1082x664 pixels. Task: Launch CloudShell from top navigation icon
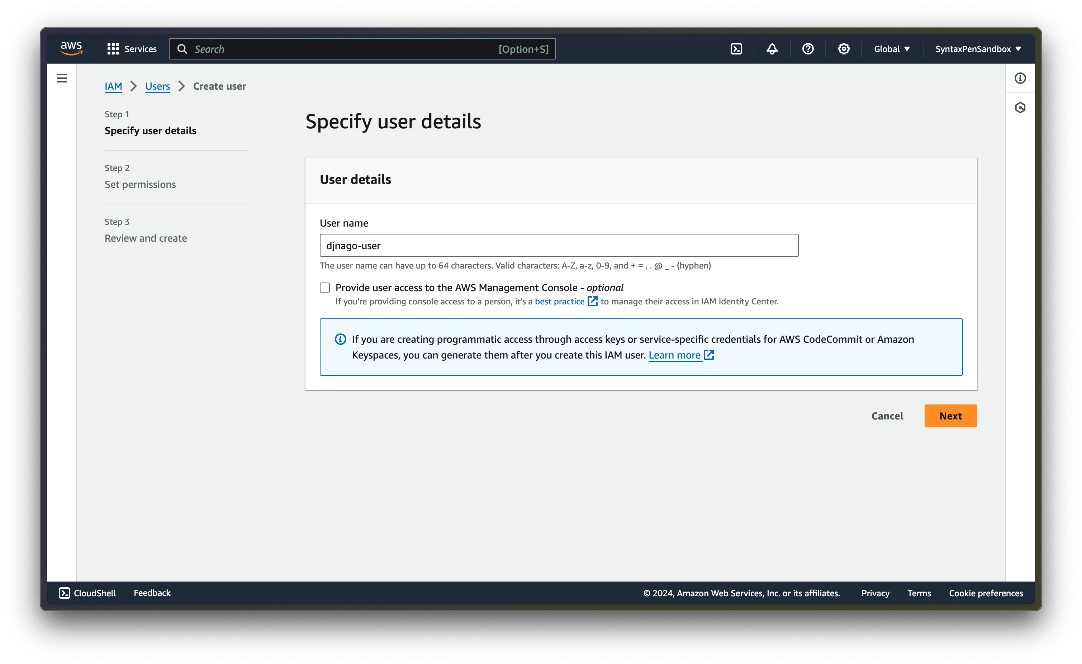(736, 49)
